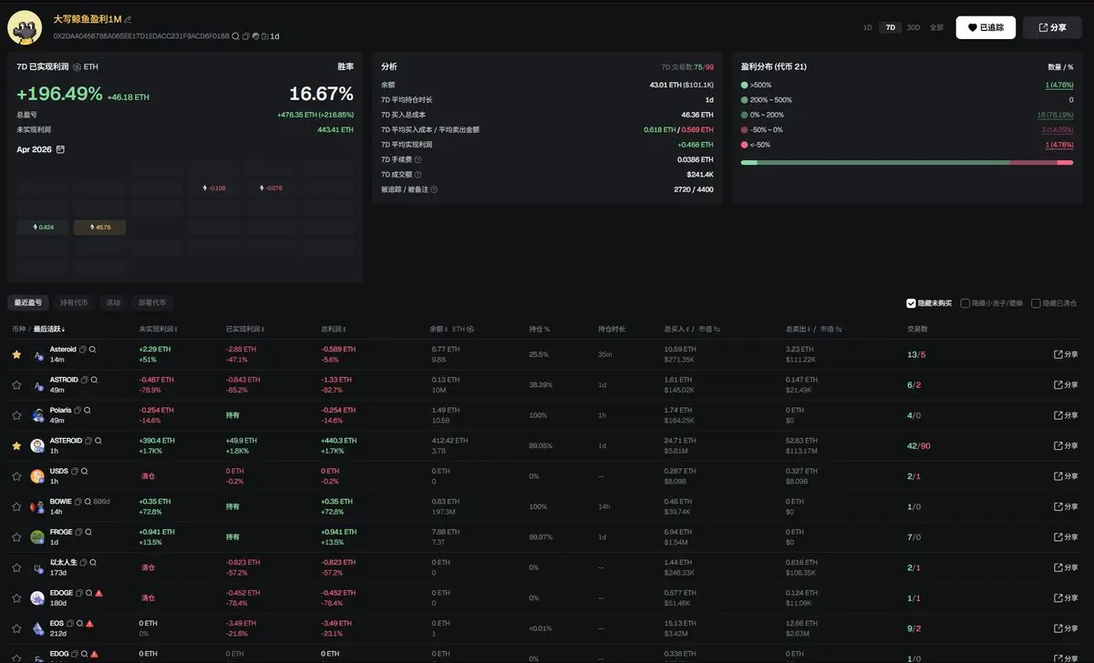
Task: Copy the wallet address with the copy icon
Action: pos(246,36)
